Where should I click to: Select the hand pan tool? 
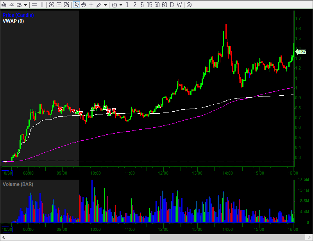coord(83,5)
